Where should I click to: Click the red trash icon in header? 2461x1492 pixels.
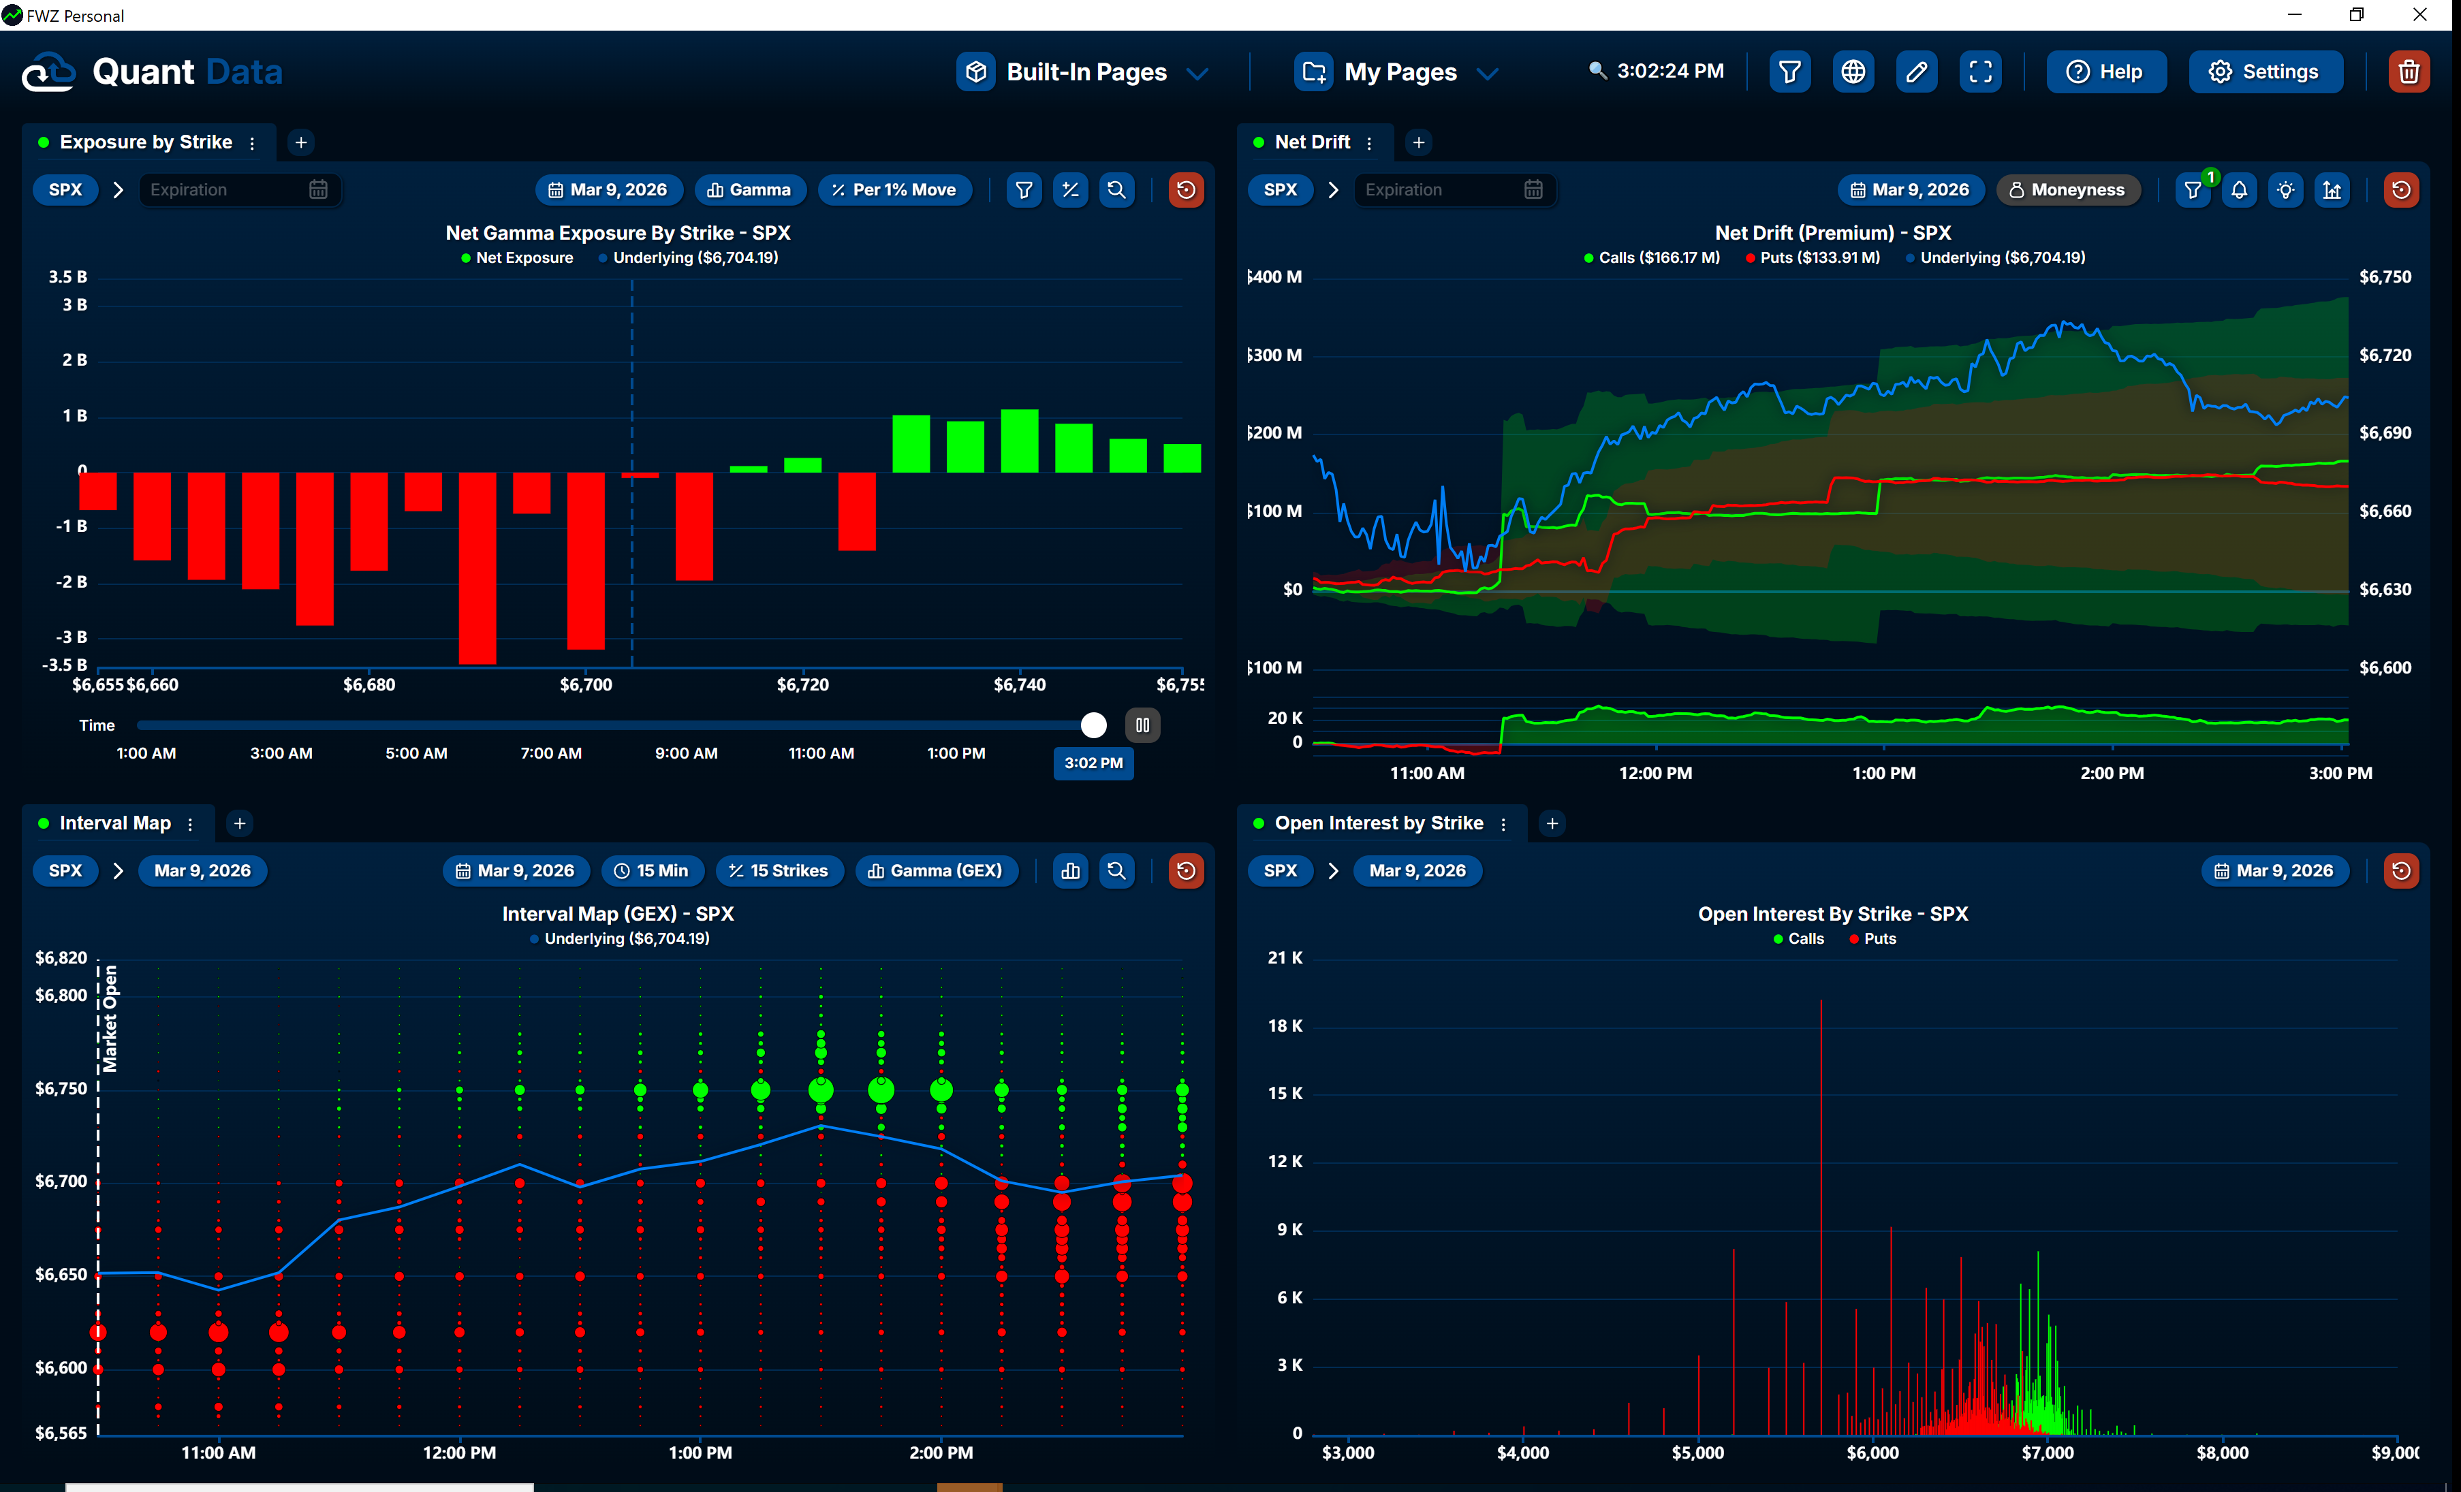tap(2408, 72)
